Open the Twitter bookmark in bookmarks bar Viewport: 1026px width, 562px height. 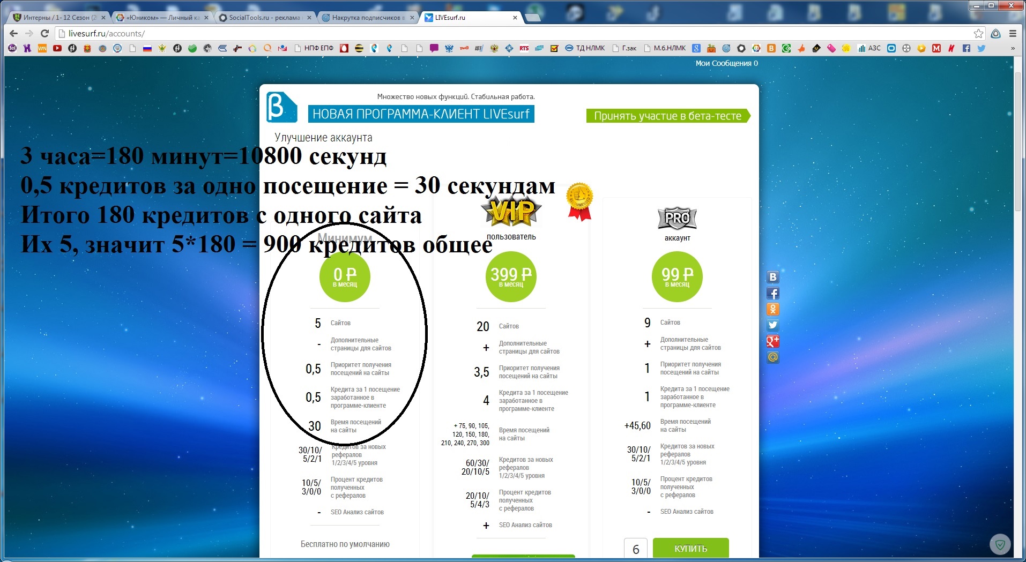(x=982, y=48)
